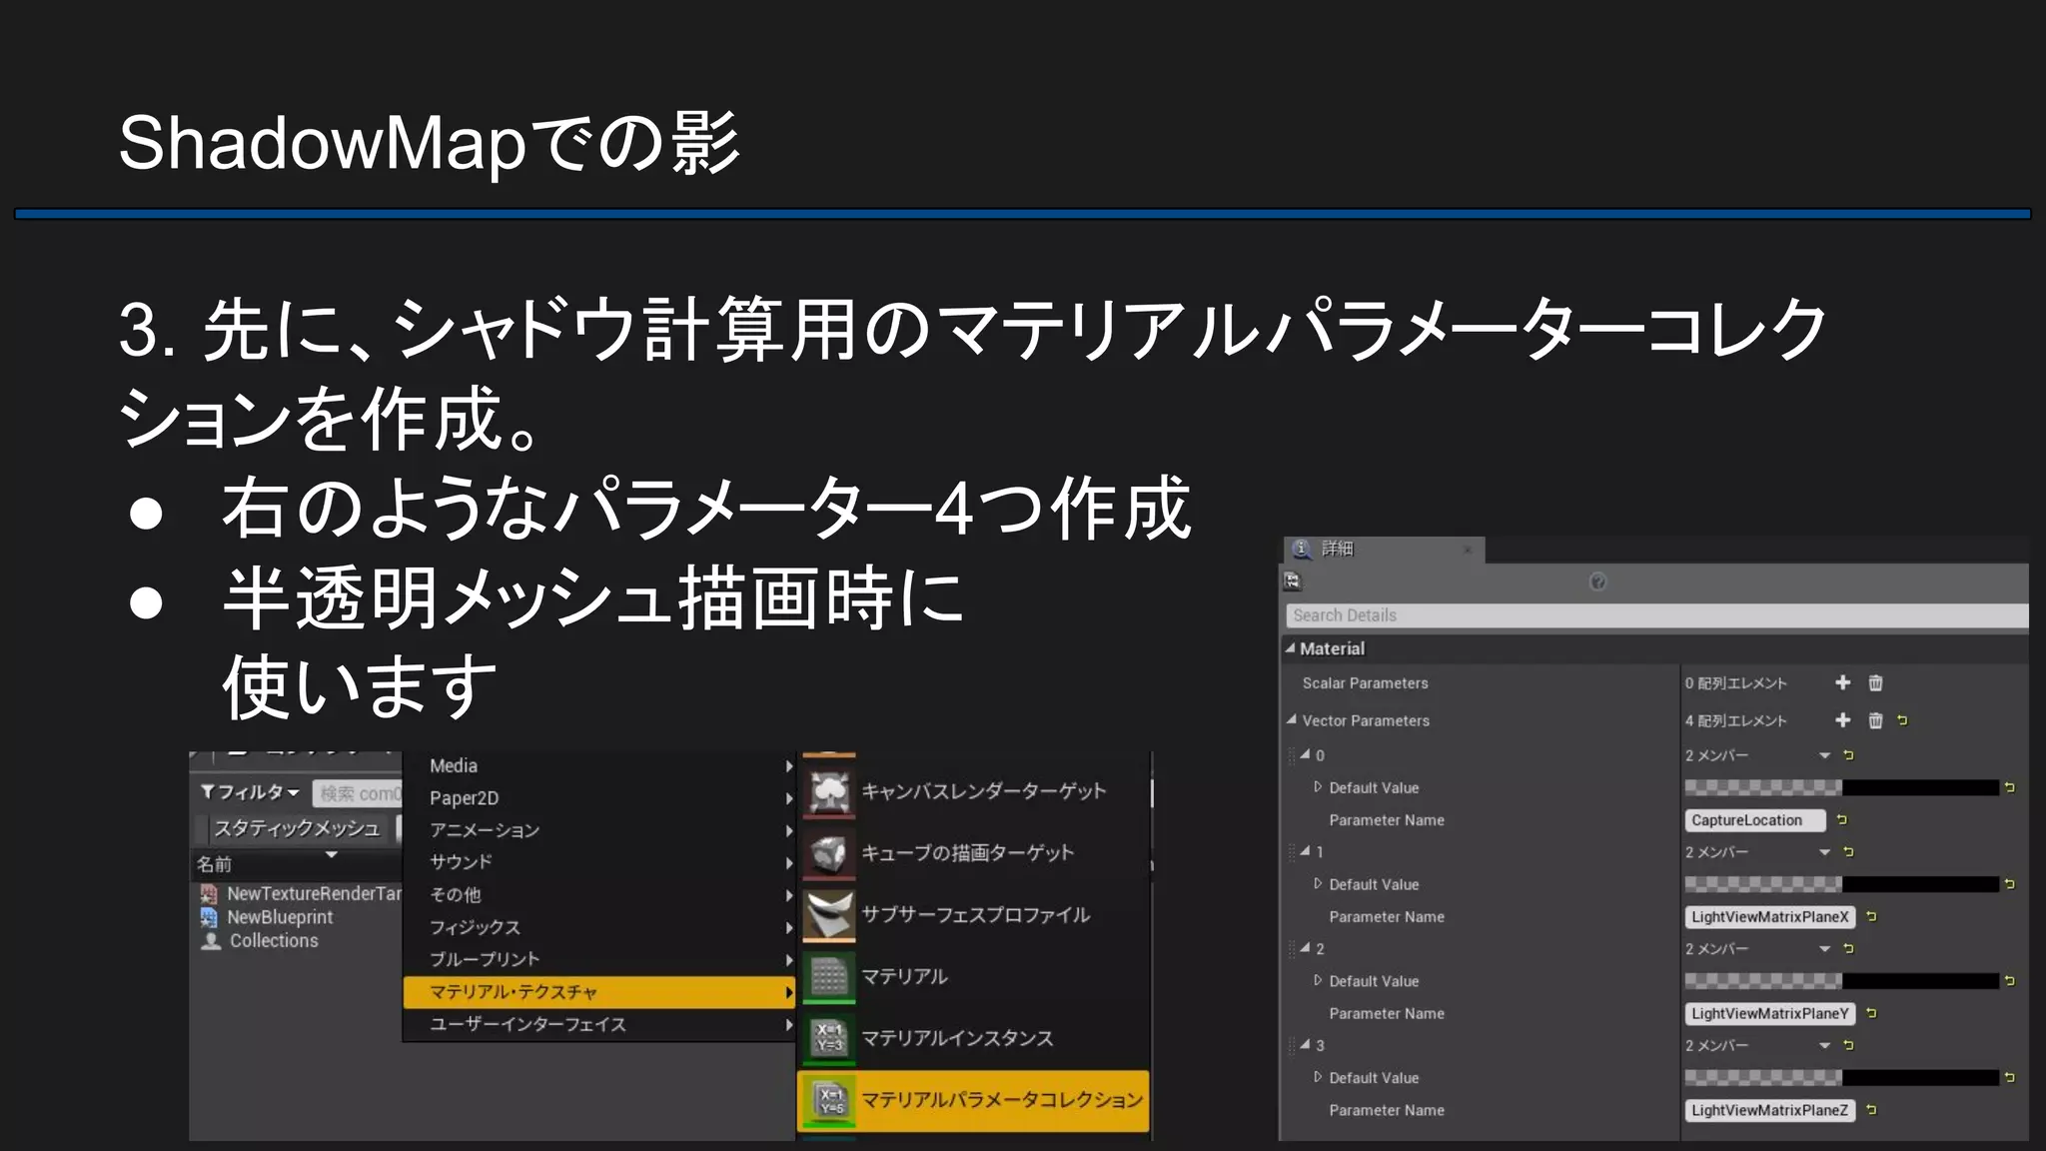
Task: Click the Material Parameter Collection (マテリアルパラメータコレクション) icon
Action: [x=828, y=1101]
